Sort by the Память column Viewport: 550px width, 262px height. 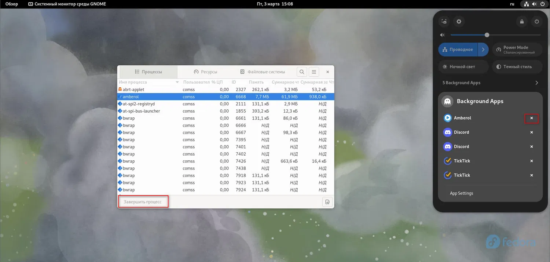click(x=256, y=82)
